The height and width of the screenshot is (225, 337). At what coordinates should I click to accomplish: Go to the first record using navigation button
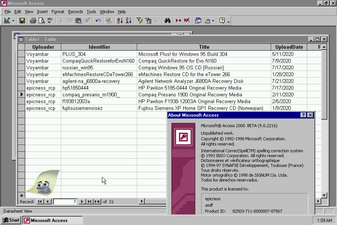tap(40, 201)
